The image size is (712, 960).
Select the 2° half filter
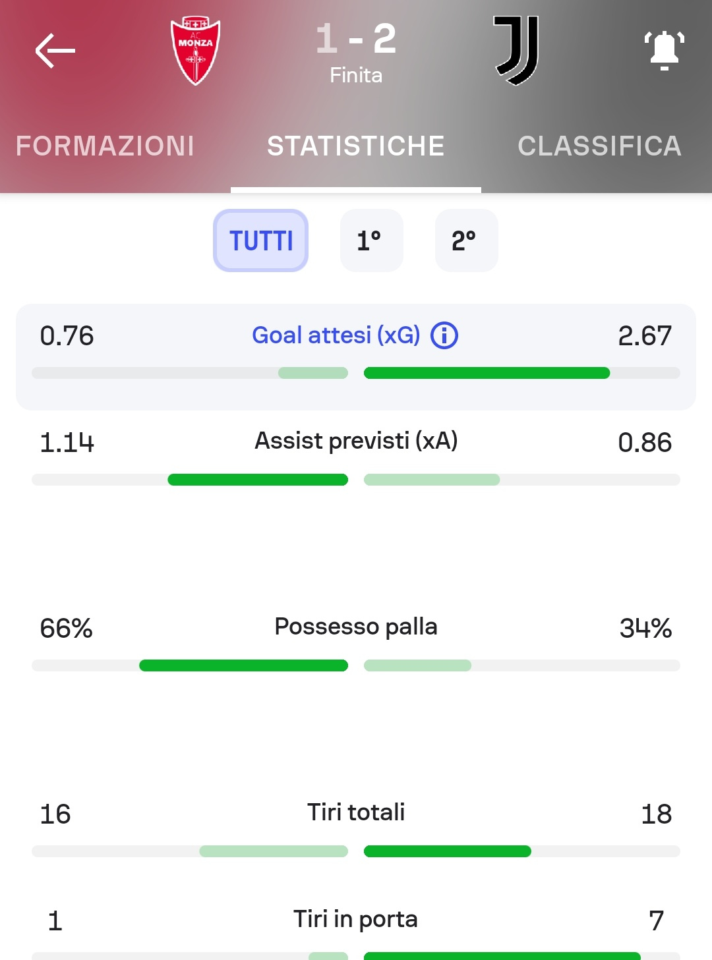(467, 240)
